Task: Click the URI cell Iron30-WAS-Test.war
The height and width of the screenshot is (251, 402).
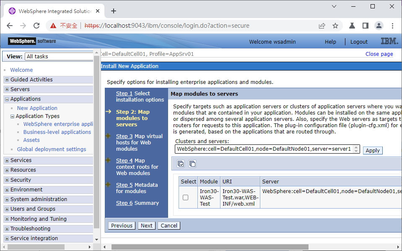Action: click(x=240, y=197)
